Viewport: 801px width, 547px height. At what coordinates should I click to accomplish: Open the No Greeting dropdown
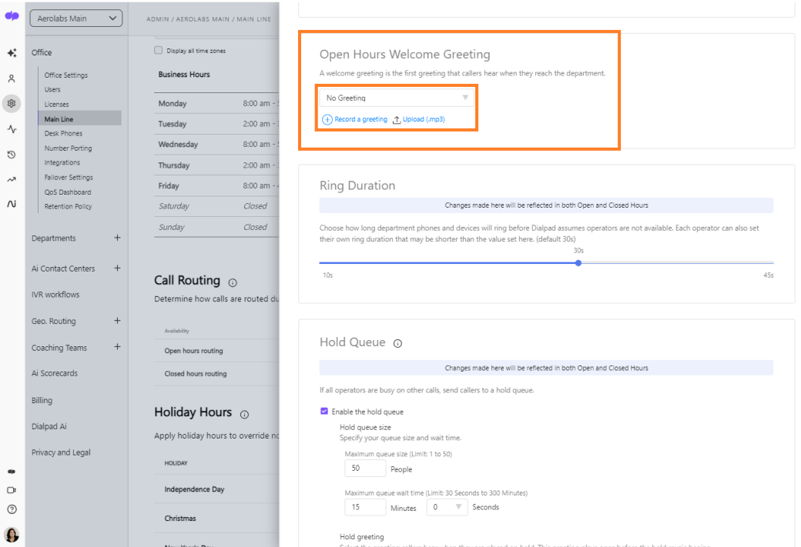[x=397, y=98]
